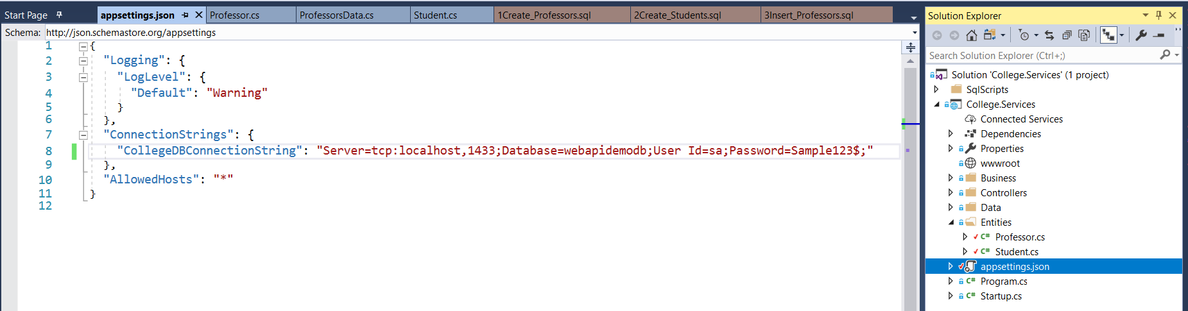Click the "AllowedHosts" key on line 10
The height and width of the screenshot is (311, 1188).
pos(151,180)
